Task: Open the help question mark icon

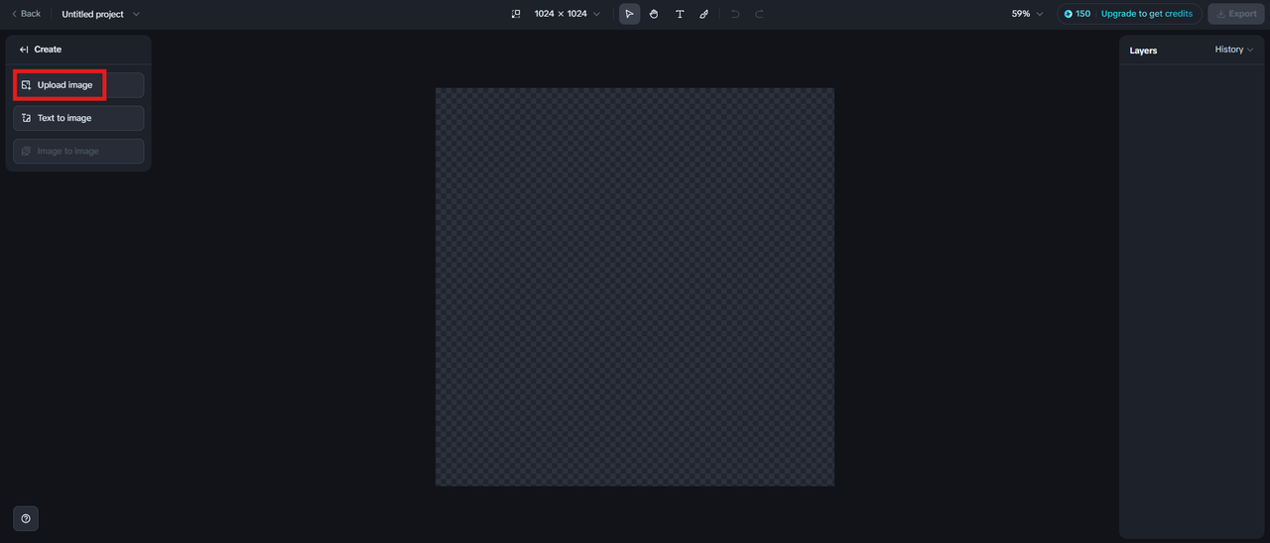Action: [x=26, y=518]
